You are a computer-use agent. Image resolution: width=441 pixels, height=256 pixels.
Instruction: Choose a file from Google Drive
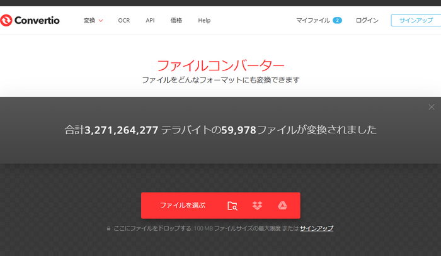pos(282,206)
